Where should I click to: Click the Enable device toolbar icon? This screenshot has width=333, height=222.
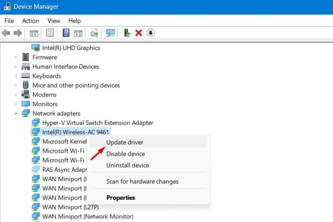[x=127, y=33]
